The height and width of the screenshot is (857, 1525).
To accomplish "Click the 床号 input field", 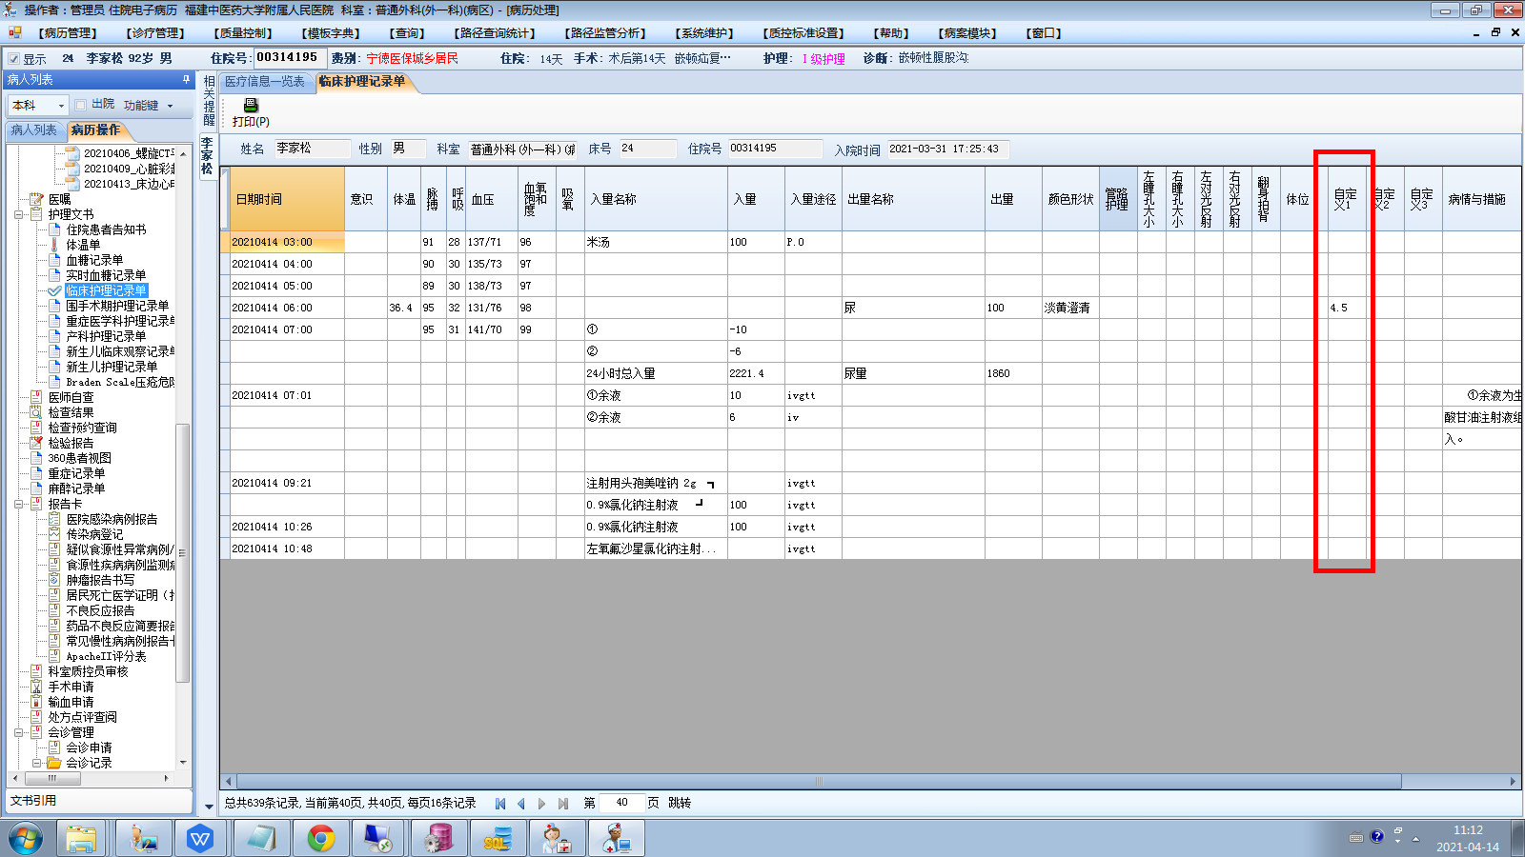I will (x=647, y=149).
